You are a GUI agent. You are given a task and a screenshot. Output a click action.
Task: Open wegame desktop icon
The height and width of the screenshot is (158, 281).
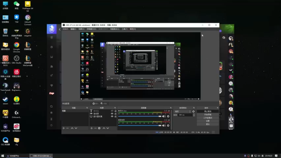28,32
